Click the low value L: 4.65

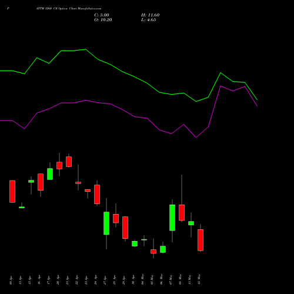click(149, 20)
